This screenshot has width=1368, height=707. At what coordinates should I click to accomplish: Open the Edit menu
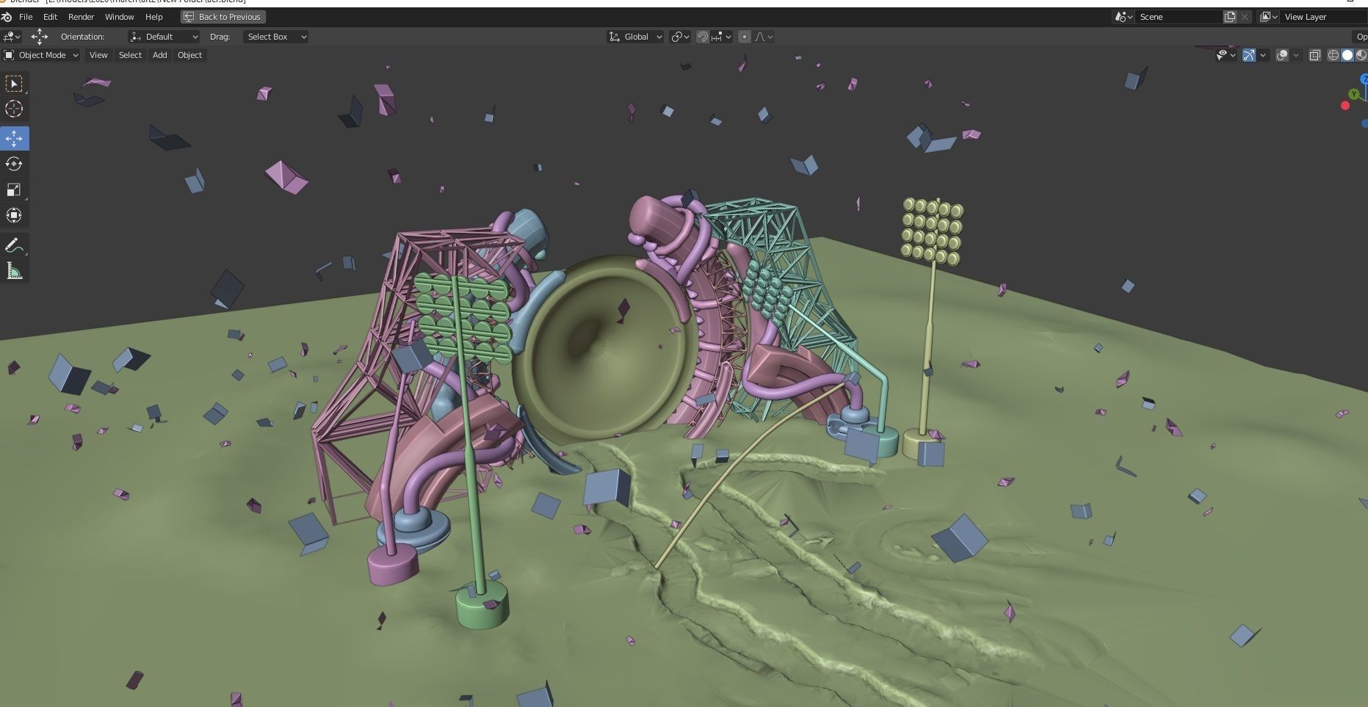click(x=50, y=17)
